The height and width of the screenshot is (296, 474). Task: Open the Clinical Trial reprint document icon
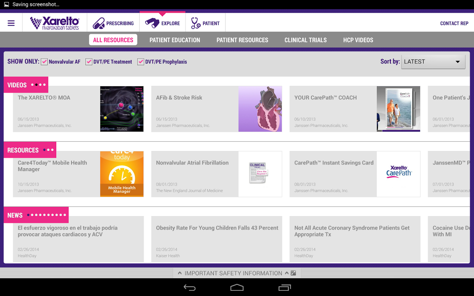pyautogui.click(x=259, y=173)
